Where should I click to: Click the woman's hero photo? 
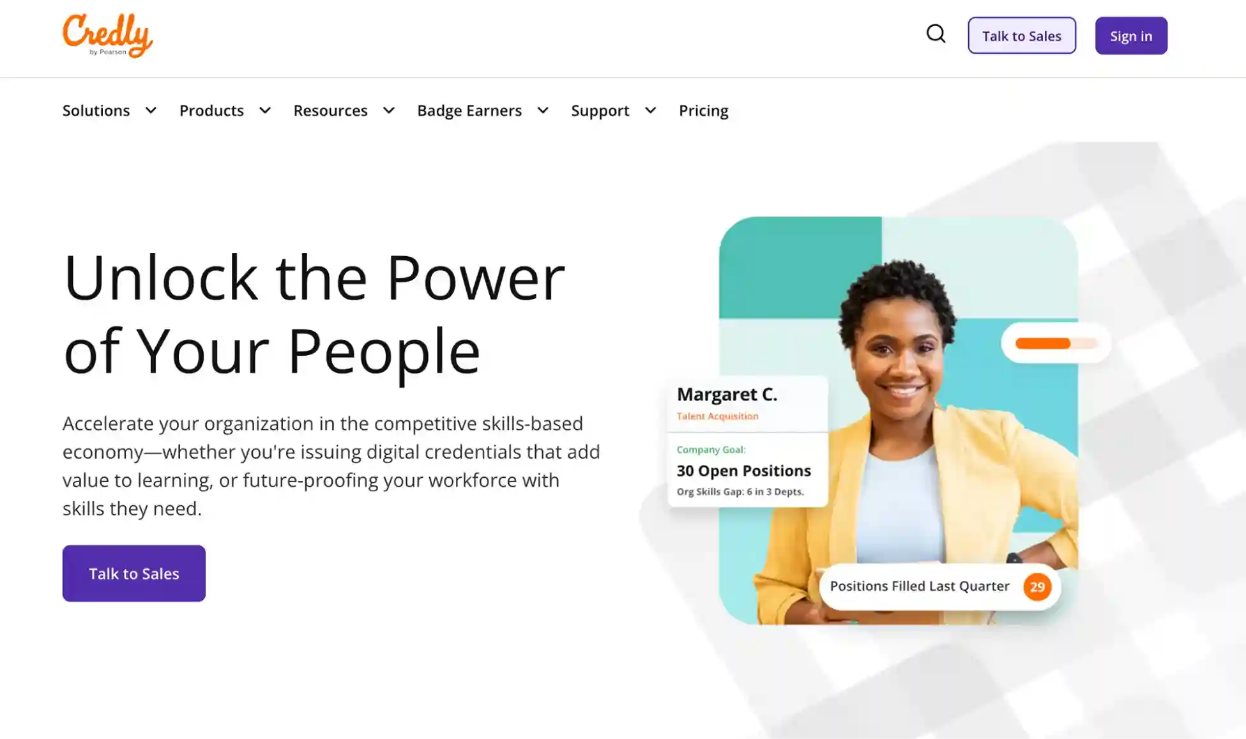point(898,420)
